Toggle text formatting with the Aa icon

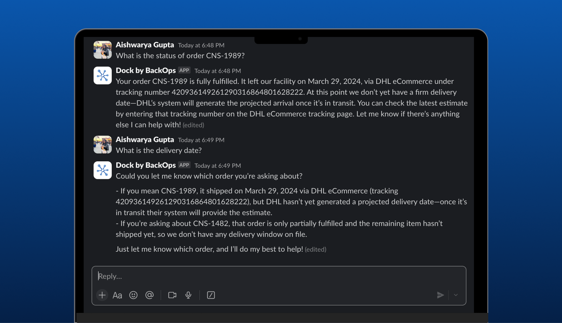pyautogui.click(x=117, y=295)
